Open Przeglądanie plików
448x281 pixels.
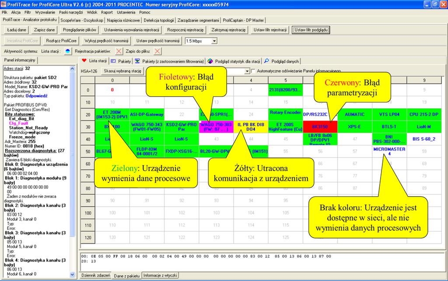80,30
